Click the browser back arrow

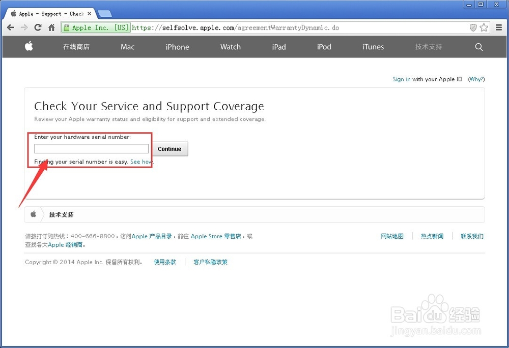tap(10, 27)
